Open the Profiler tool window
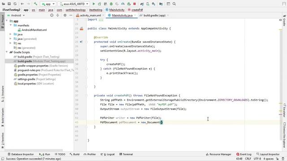 pyautogui.click(x=90, y=154)
